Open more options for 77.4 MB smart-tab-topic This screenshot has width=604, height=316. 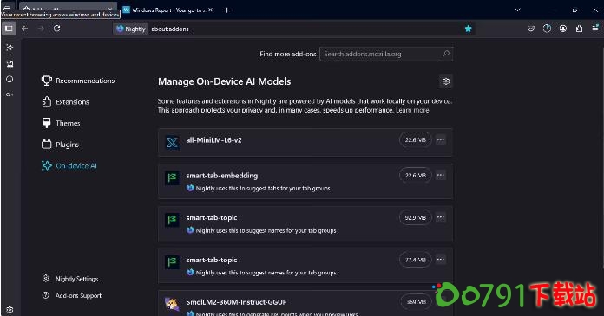coord(441,260)
